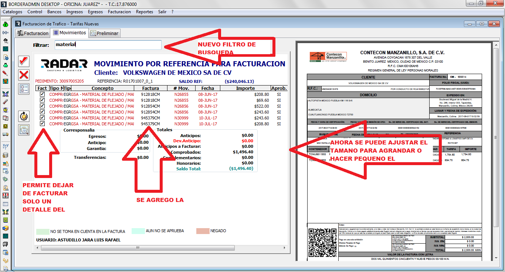Click the (x)= variables sidebar icon
The image size is (505, 272).
(6, 33)
